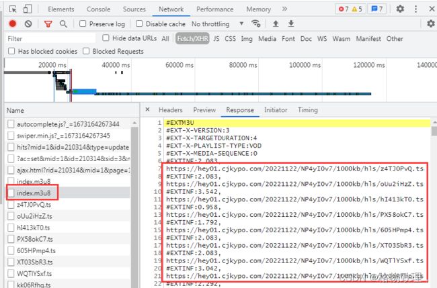This screenshot has width=437, height=288.
Task: Switch to Memory tab
Action: [x=258, y=9]
